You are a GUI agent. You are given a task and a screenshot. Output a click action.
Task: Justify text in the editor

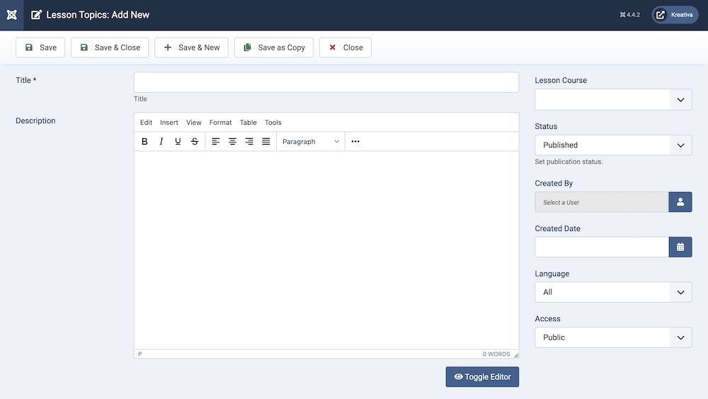click(x=266, y=142)
